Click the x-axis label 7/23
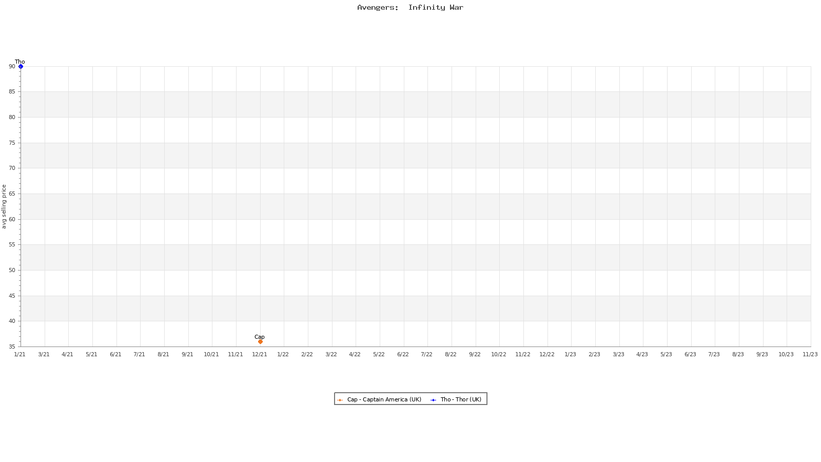 714,354
